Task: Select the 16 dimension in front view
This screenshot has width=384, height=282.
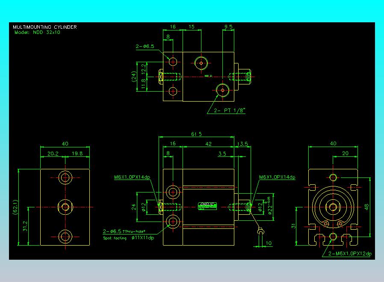Action: click(x=173, y=143)
